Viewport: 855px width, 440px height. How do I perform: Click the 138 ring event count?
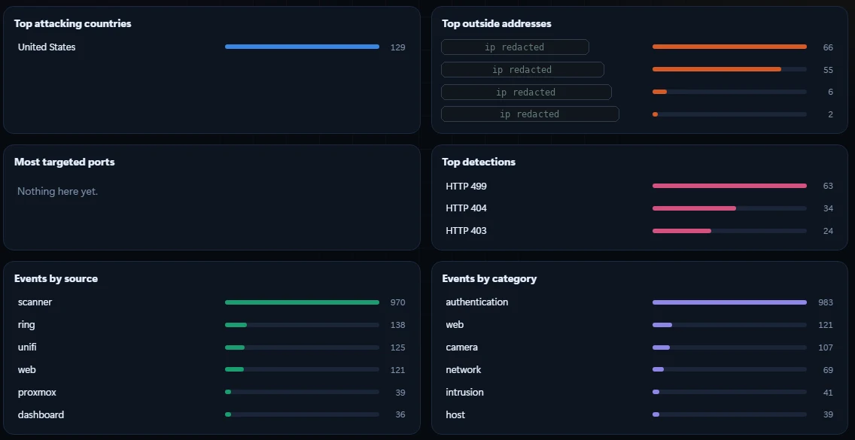[x=397, y=325]
